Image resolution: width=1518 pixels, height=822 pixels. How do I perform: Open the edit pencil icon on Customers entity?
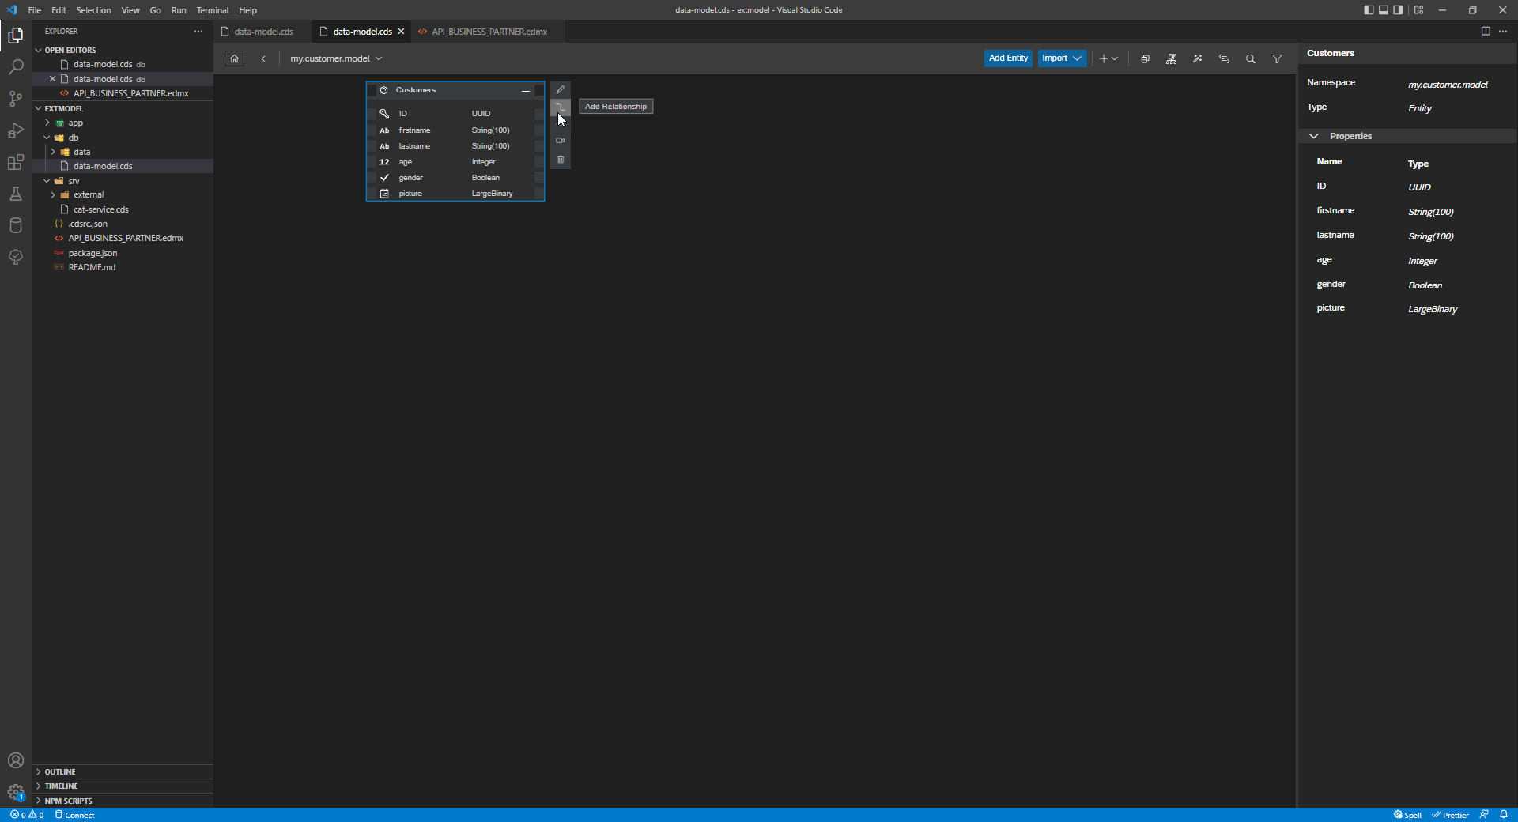click(x=561, y=89)
